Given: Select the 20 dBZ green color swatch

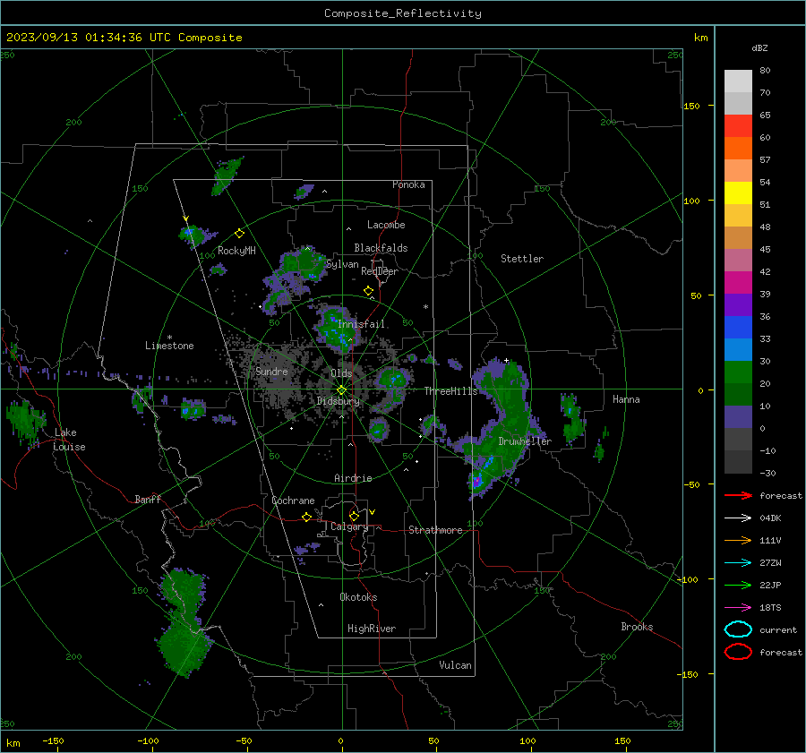Looking at the screenshot, I should click(738, 372).
